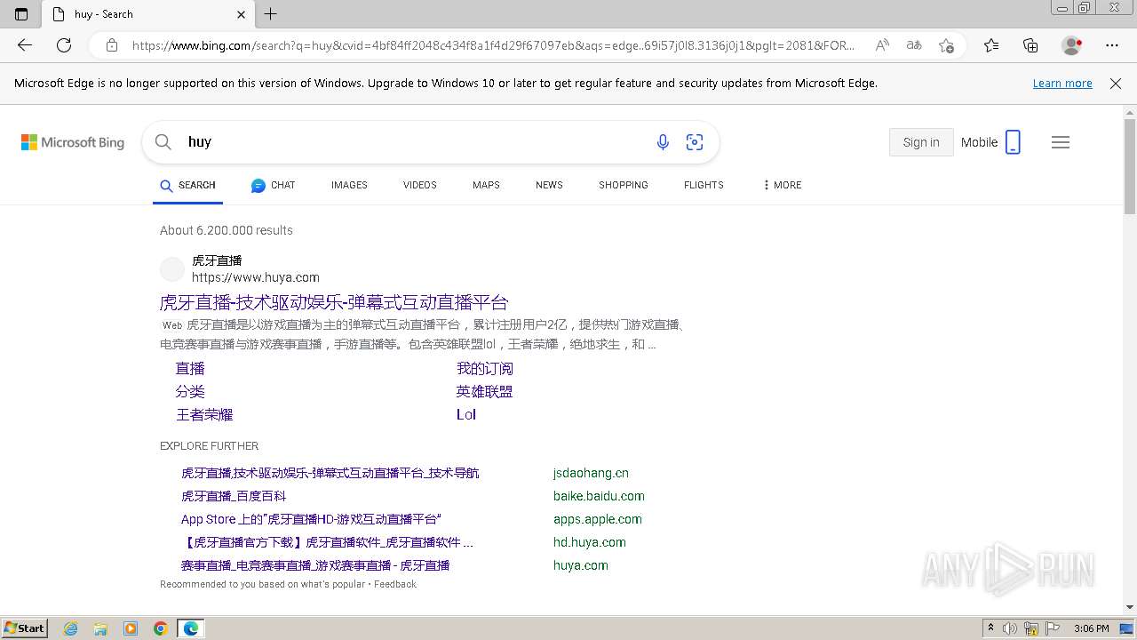Go to Microsoft Bing home logo
The width and height of the screenshot is (1137, 640).
[x=73, y=142]
